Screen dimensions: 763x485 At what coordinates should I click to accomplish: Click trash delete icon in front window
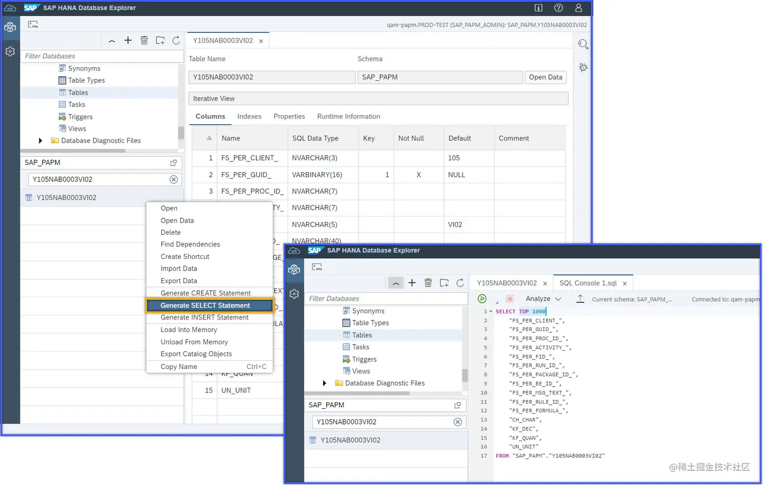(428, 283)
